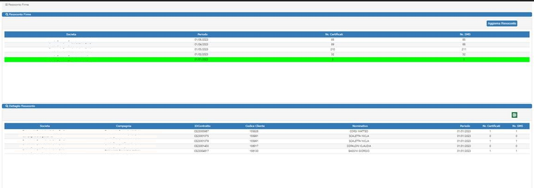Click the Nr. SMS cell in COPALONI CLAUDIA row
Screen dimensions: 534x188
[516, 146]
